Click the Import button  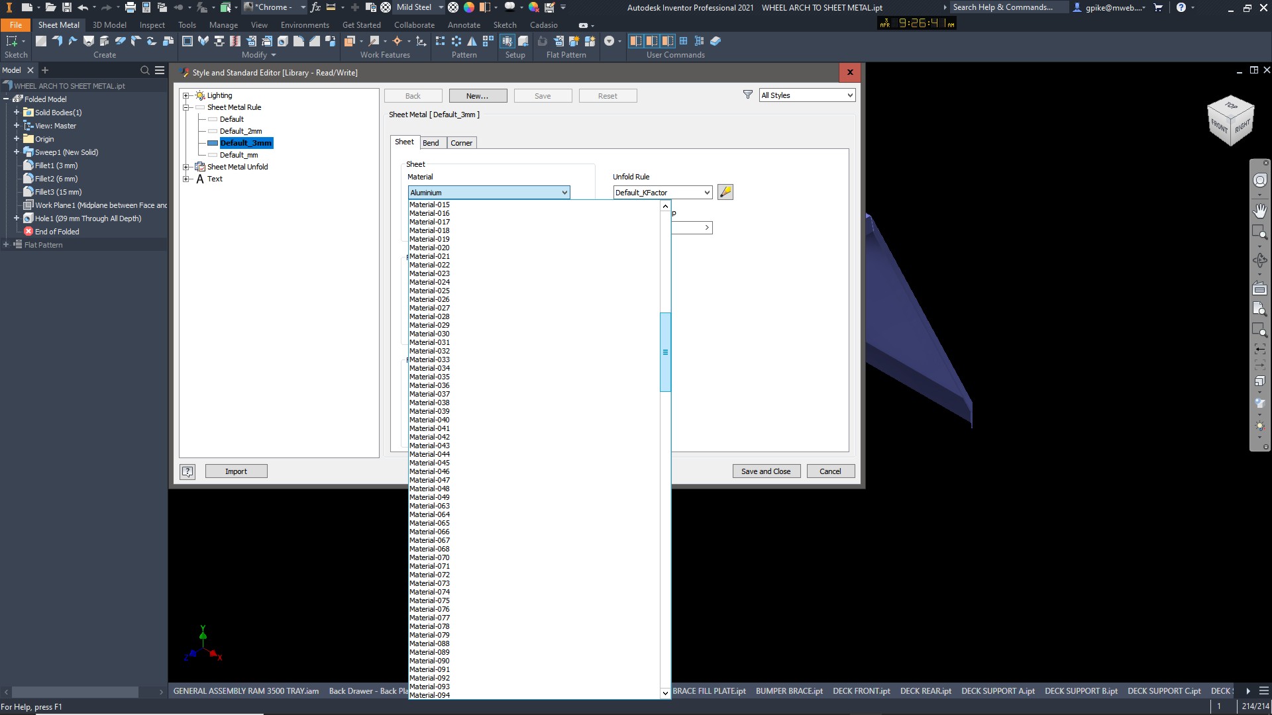236,471
